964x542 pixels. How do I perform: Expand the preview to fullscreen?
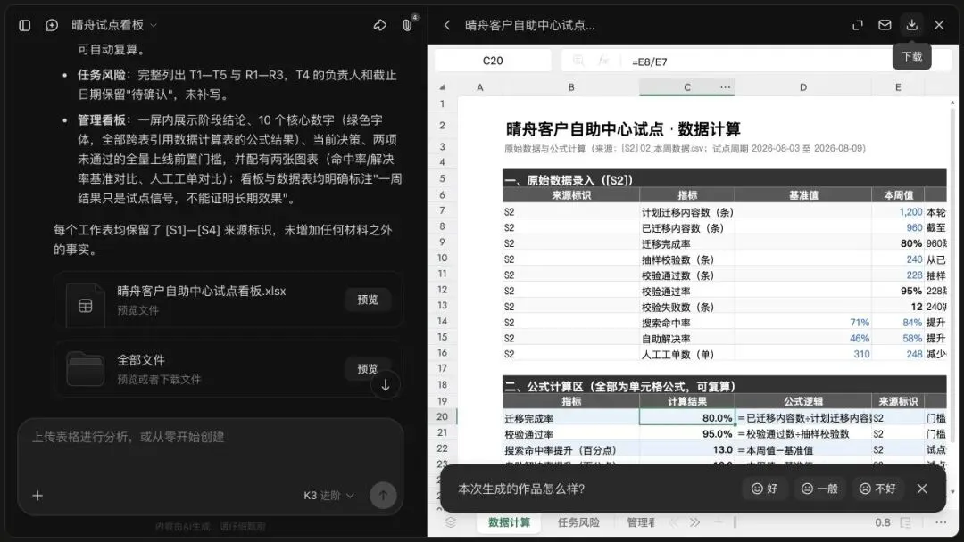tap(858, 25)
